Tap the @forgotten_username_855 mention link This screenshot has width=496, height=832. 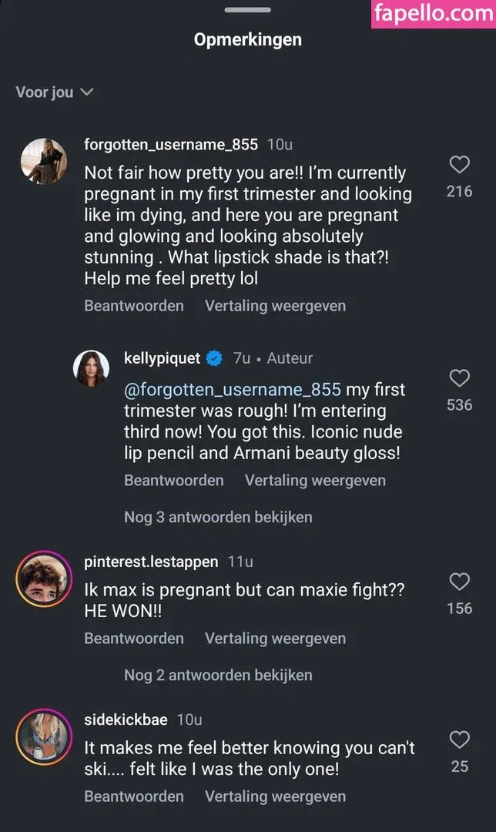(232, 391)
